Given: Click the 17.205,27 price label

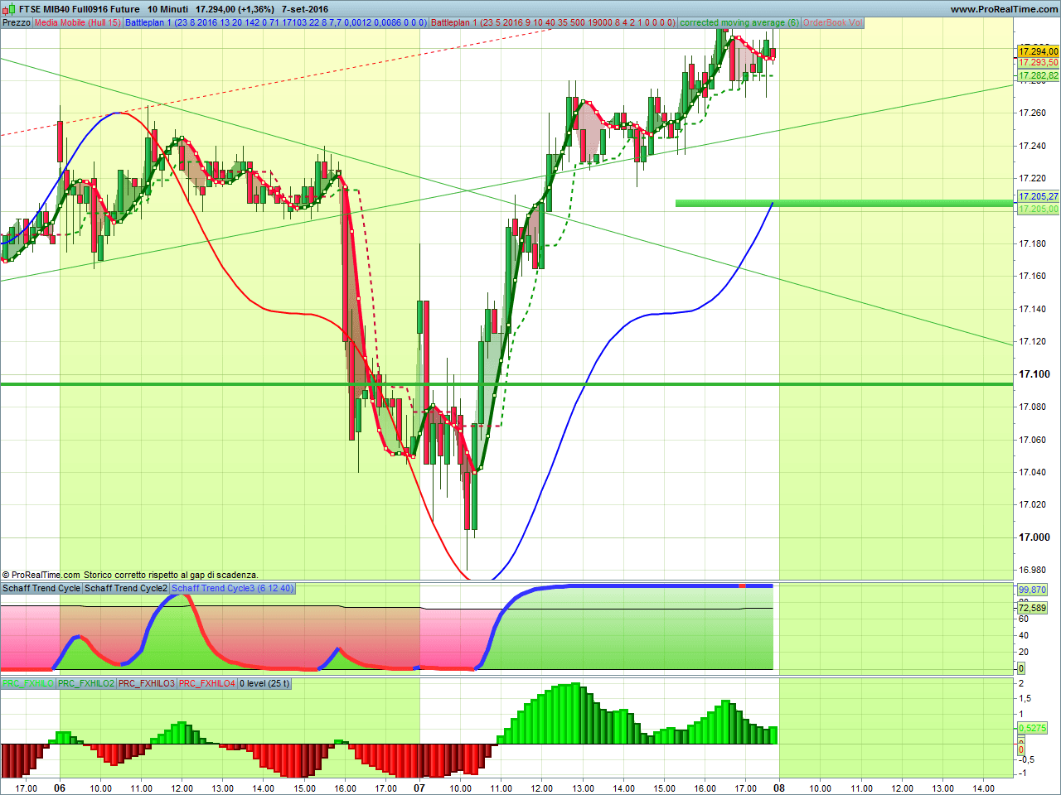Looking at the screenshot, I should (1039, 196).
